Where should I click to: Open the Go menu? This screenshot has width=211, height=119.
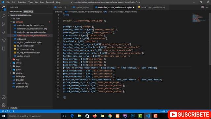[36, 2]
